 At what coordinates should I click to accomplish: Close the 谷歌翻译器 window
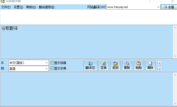[172, 1]
